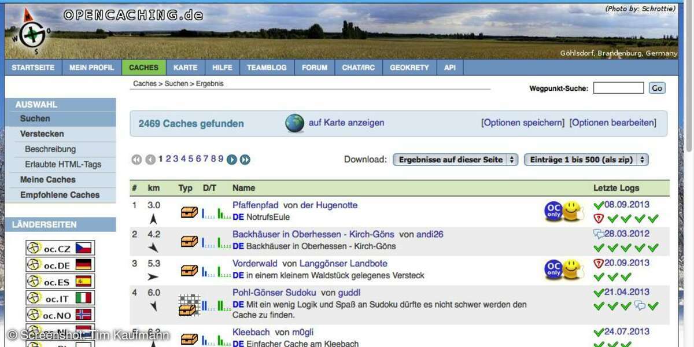Open the oc.NO country page
The width and height of the screenshot is (694, 347).
(60, 315)
